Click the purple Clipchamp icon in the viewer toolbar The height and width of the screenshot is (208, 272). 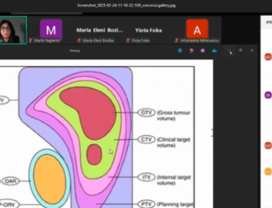203,51
